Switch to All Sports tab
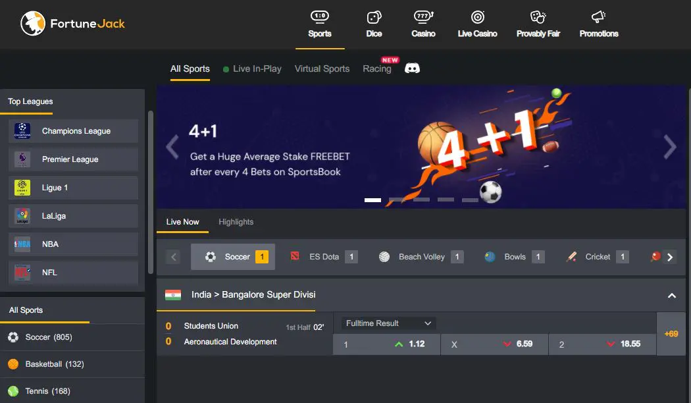 pyautogui.click(x=190, y=68)
